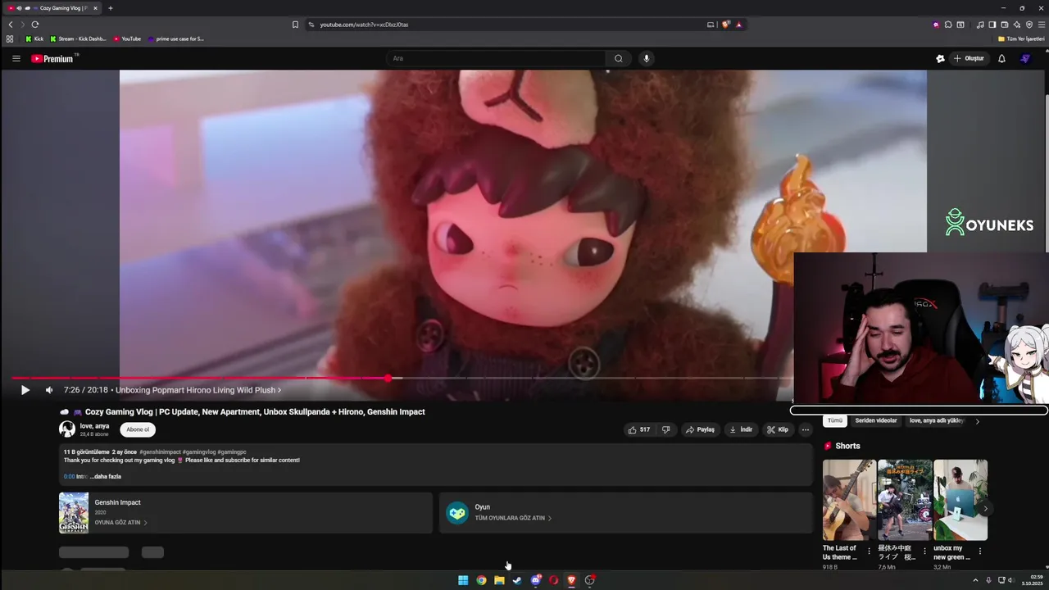Open the Brave Shields lion icon
Image resolution: width=1049 pixels, height=590 pixels.
tap(726, 25)
